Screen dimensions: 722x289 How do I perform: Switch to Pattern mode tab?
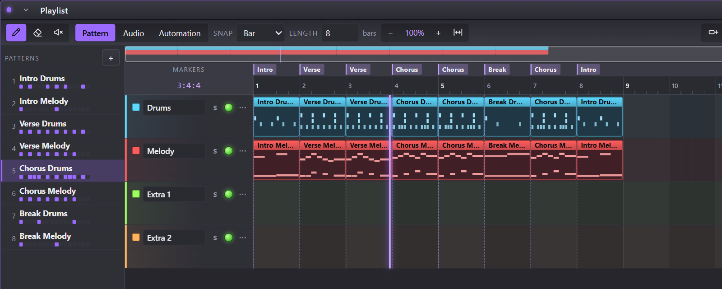(95, 33)
